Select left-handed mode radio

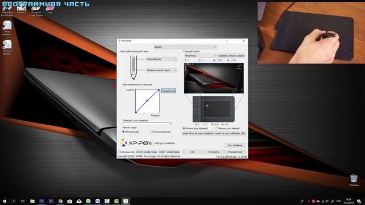tap(217, 128)
